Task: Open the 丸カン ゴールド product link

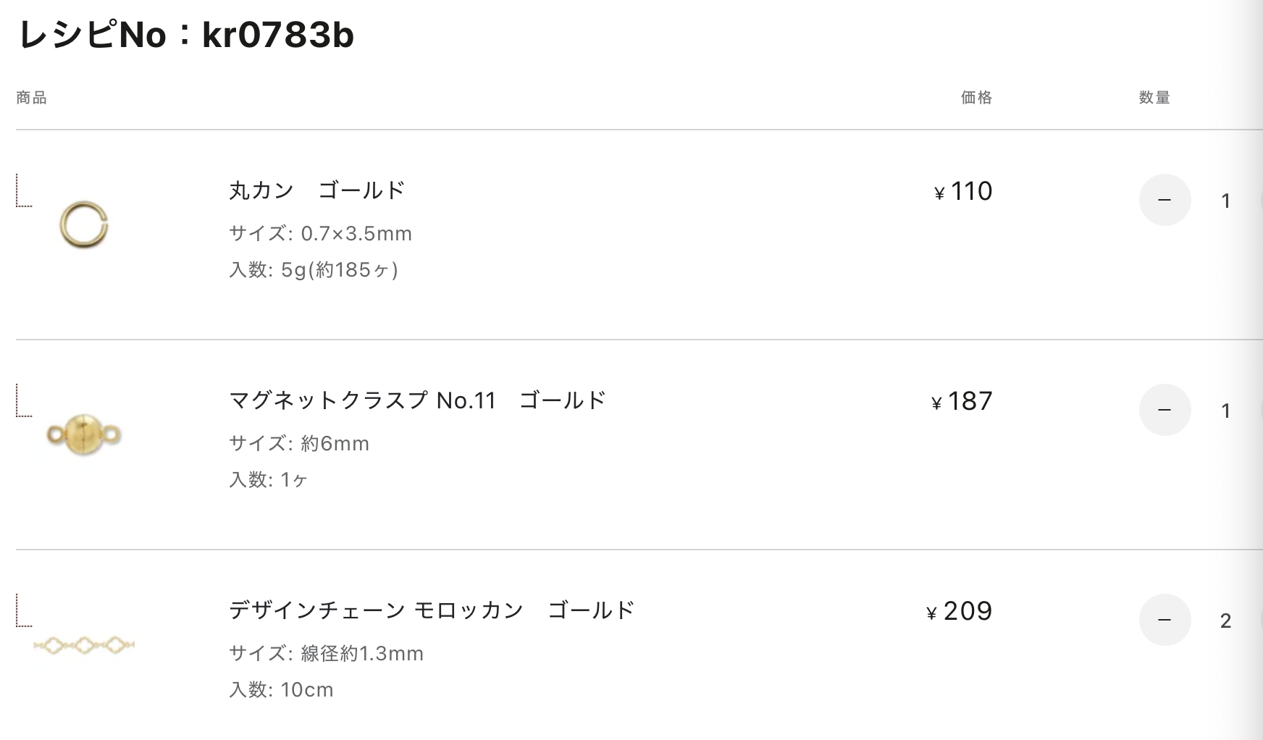Action: pos(317,190)
